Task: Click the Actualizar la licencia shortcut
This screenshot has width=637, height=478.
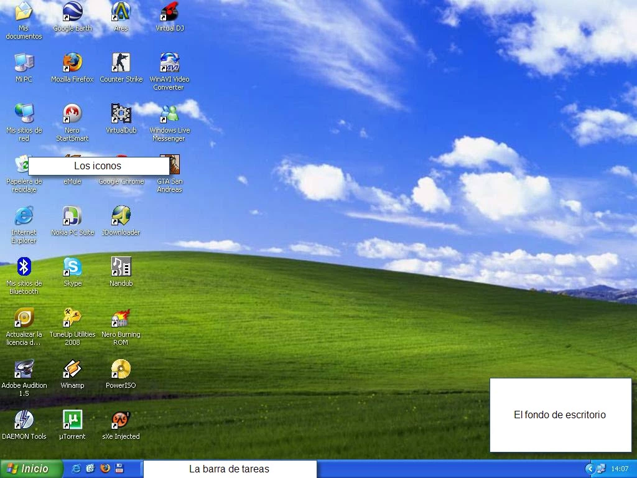Action: click(24, 317)
